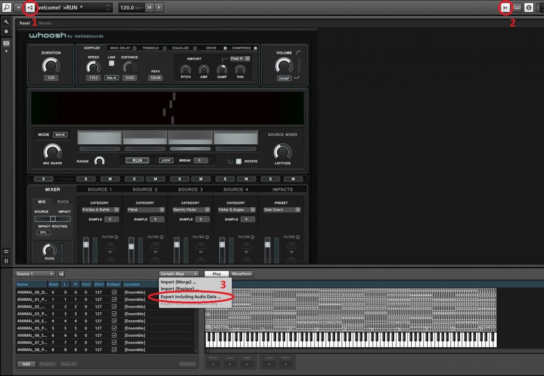Image resolution: width=544 pixels, height=376 pixels.
Task: Click the wrench icon in left sidebar
Action: point(6,22)
